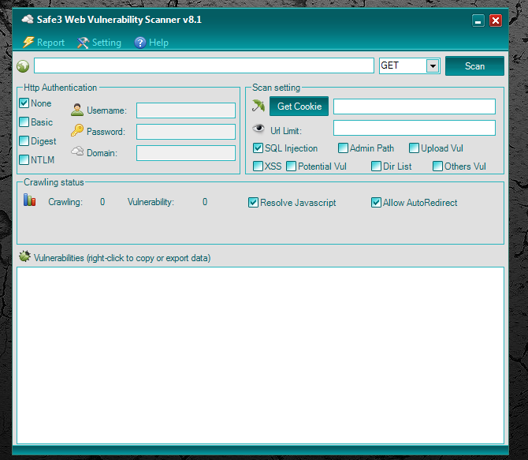528x460 pixels.
Task: Enable Basic authentication checkbox
Action: point(24,122)
